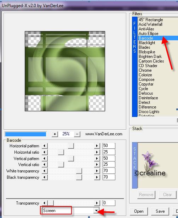The width and height of the screenshot is (178, 218).
Task: Click the zoom in plus button
Action: point(55,134)
